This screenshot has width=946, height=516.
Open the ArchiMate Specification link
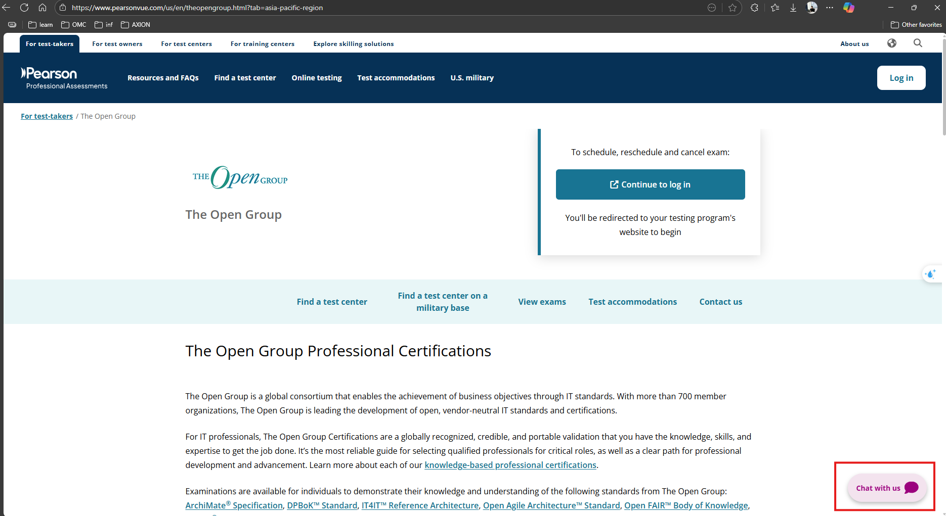click(x=234, y=505)
